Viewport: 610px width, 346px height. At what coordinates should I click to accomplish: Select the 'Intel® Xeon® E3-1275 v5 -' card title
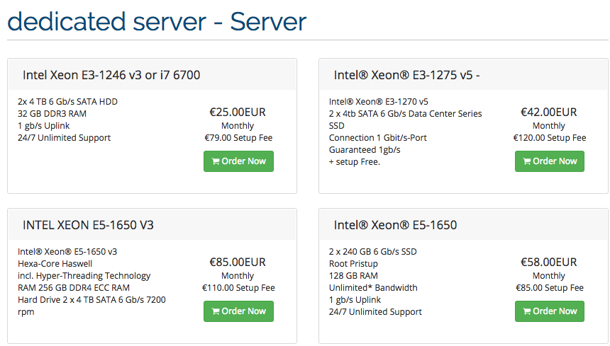(x=407, y=75)
